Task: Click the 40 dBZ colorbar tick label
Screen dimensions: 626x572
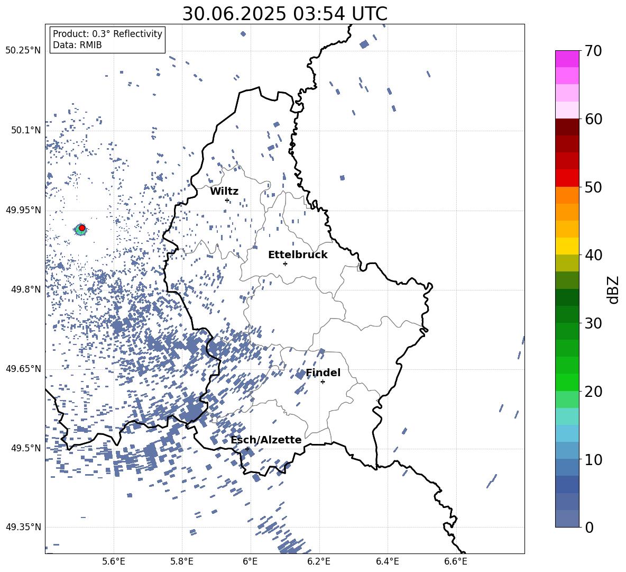Action: (593, 255)
